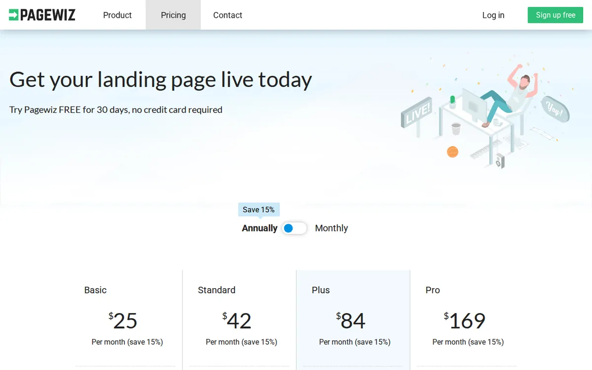Click the $25 Basic price
This screenshot has width=592, height=370.
point(123,321)
